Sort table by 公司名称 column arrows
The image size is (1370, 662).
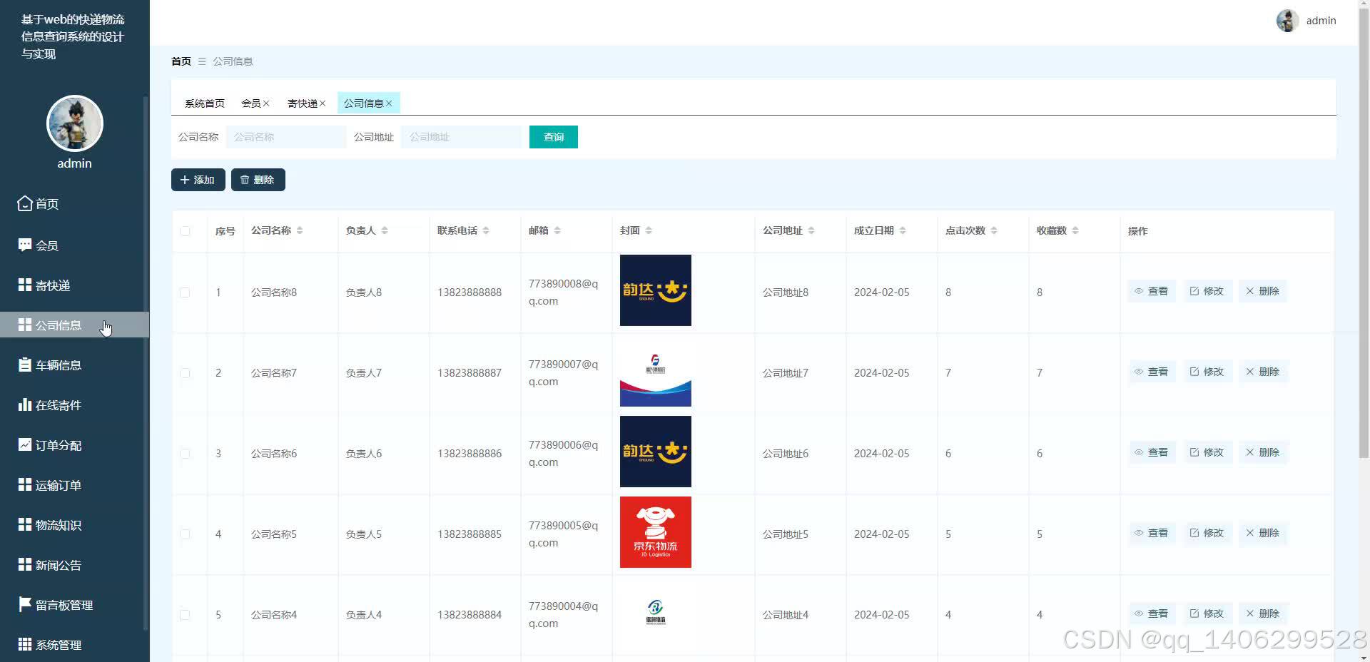(x=300, y=230)
